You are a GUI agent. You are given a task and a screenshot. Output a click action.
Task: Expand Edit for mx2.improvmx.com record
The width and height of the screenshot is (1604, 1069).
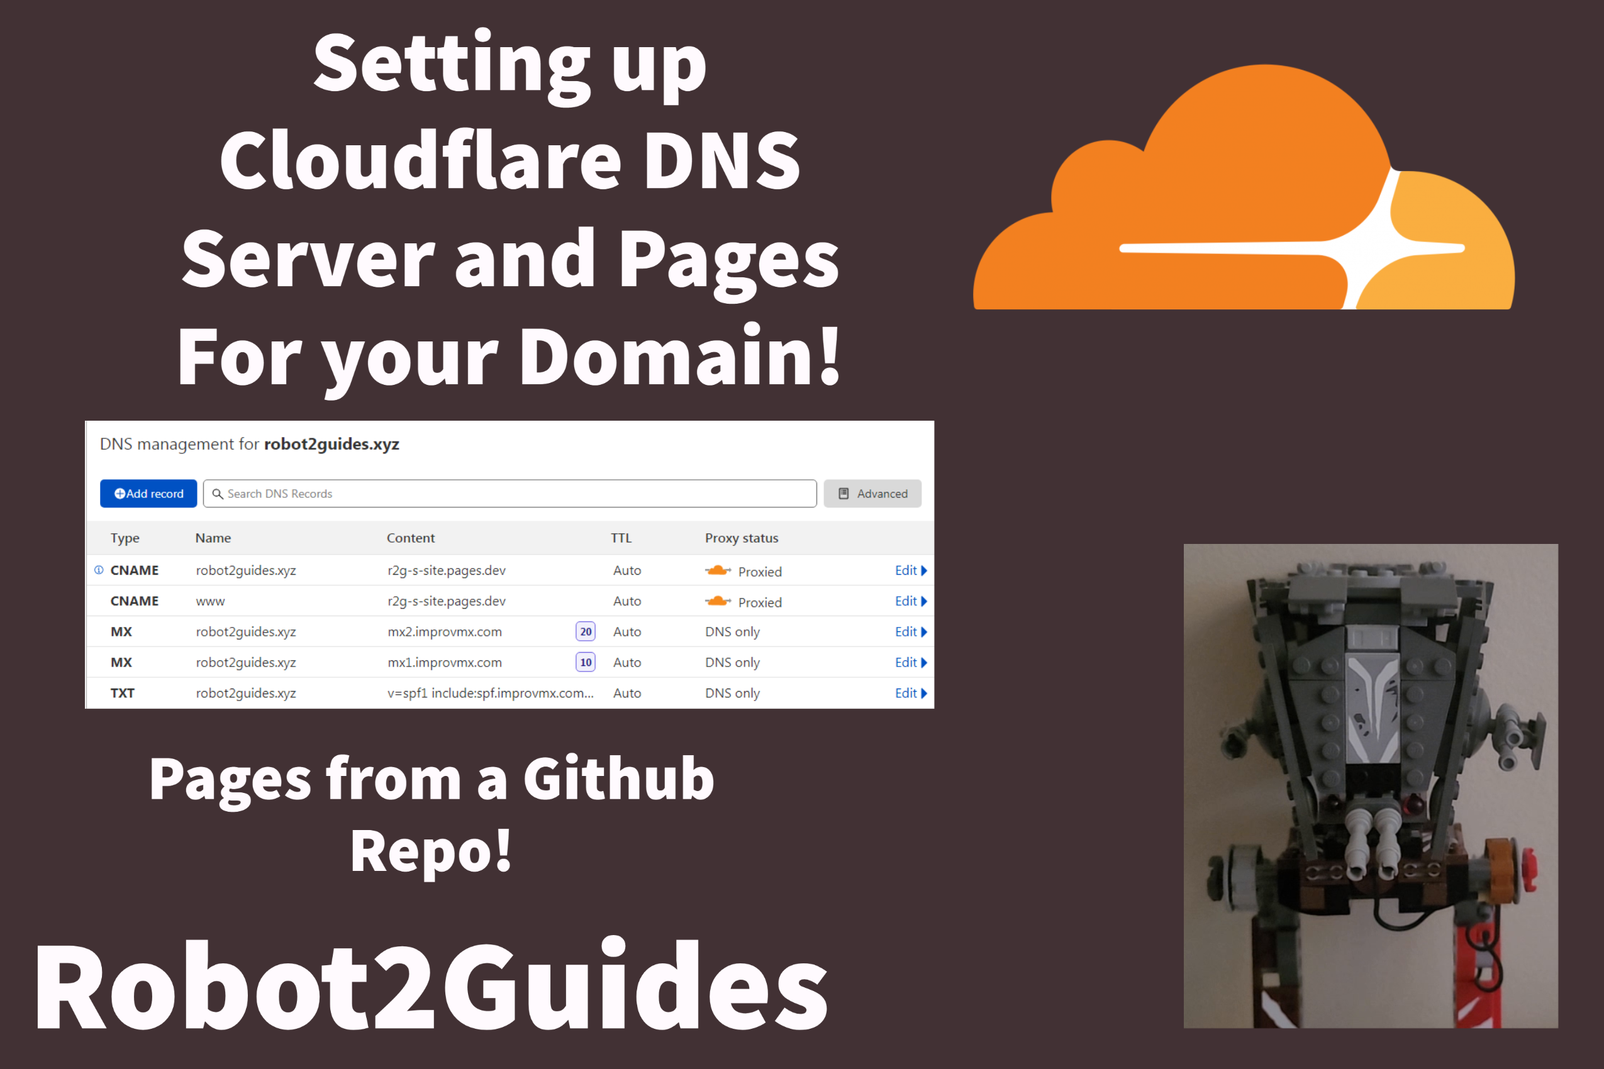tap(910, 632)
